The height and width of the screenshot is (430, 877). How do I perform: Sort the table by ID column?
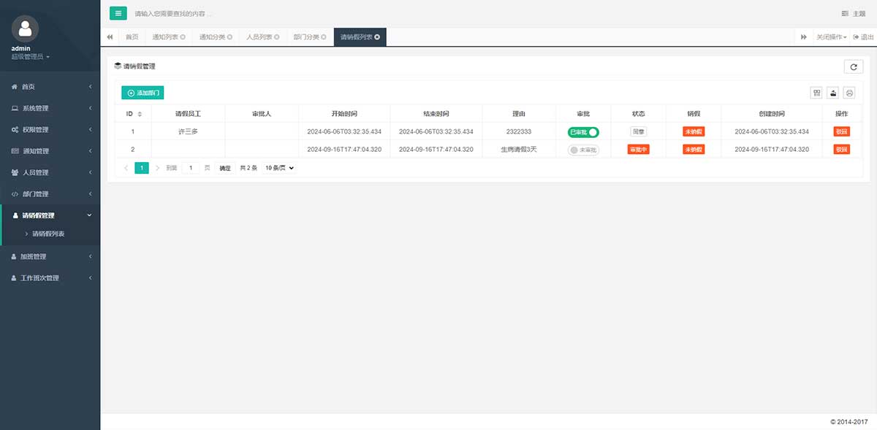tap(140, 114)
